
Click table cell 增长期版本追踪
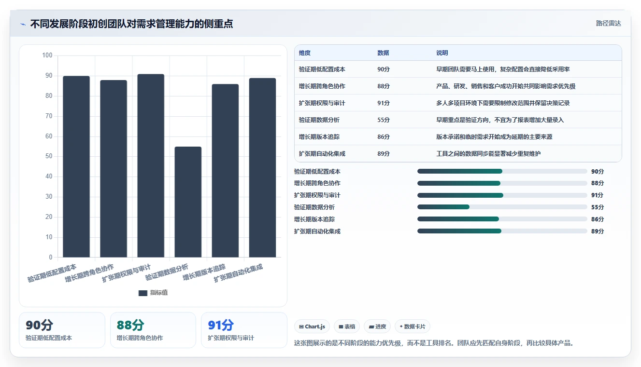(319, 137)
